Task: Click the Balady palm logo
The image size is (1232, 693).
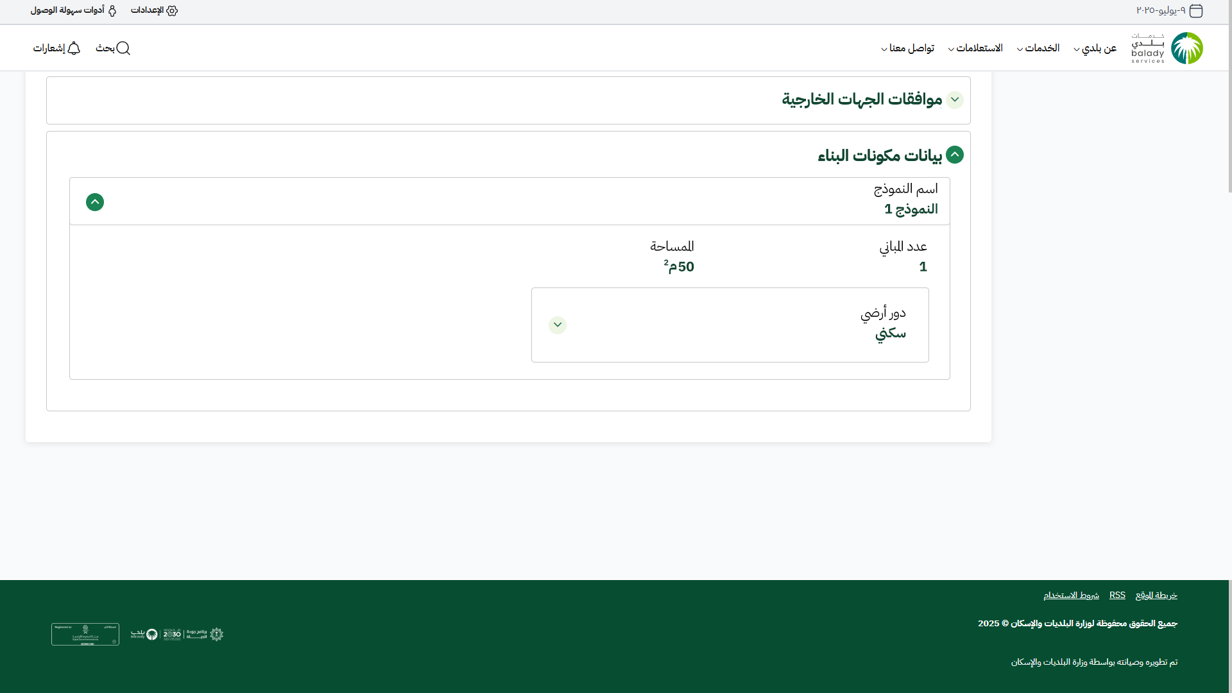Action: coord(1186,48)
